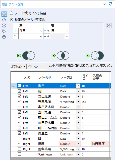Viewport: 115px width, 160px height.
Task: Uncheck the 当日 field checkbox
Action: (x=20, y=86)
